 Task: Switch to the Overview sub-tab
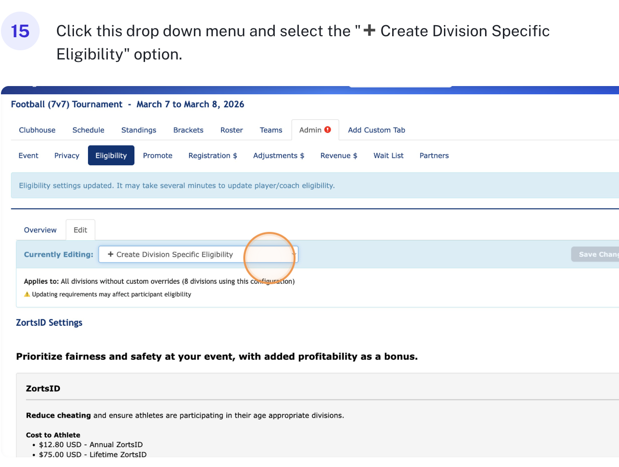tap(40, 230)
